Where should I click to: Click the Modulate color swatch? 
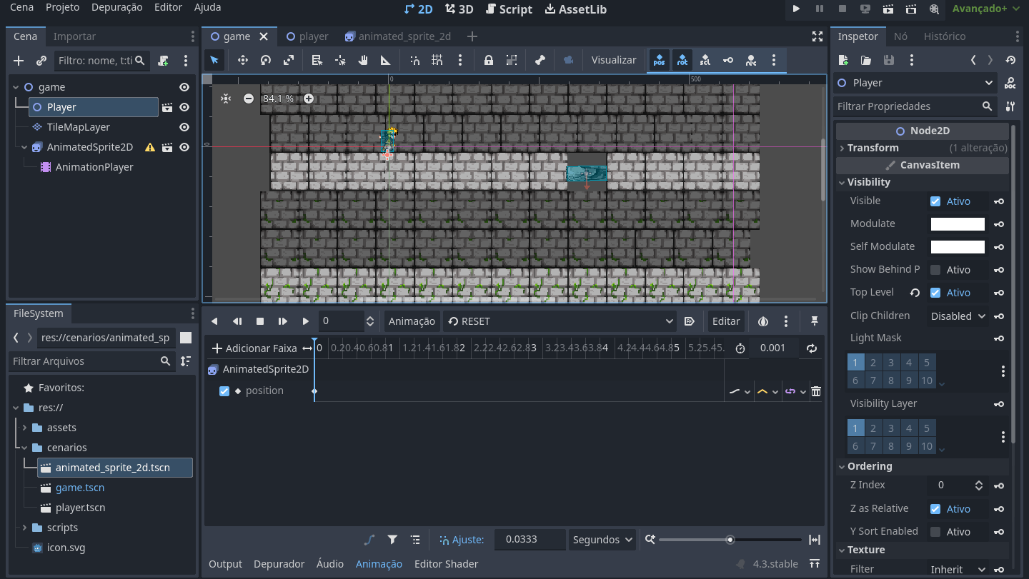(958, 224)
